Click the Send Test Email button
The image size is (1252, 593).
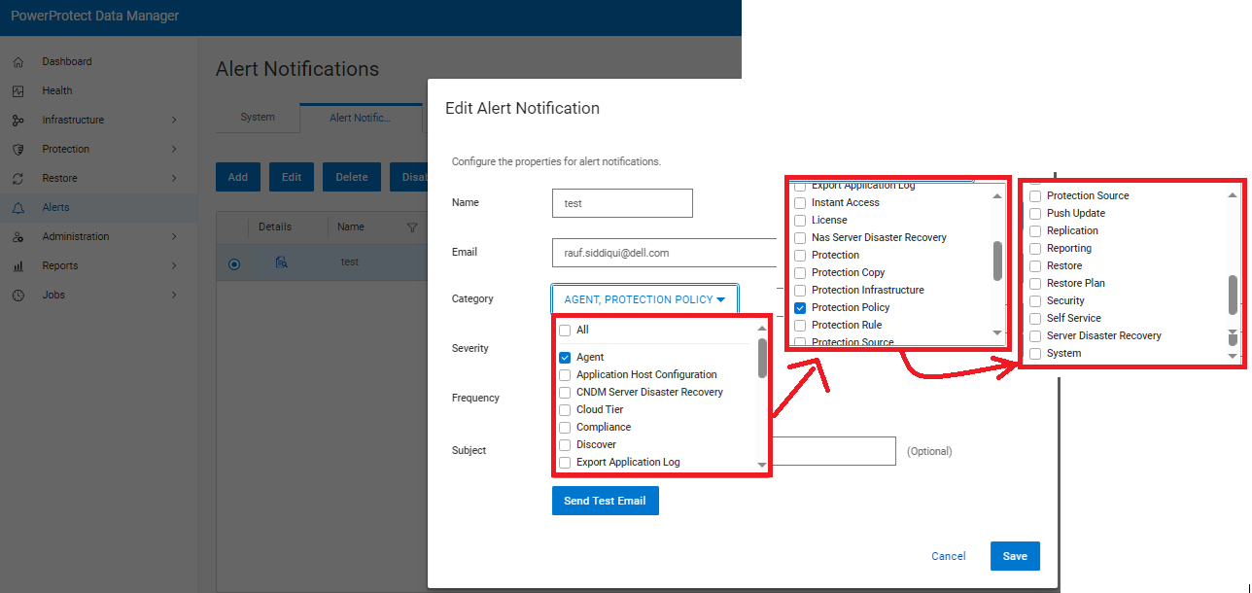(605, 500)
